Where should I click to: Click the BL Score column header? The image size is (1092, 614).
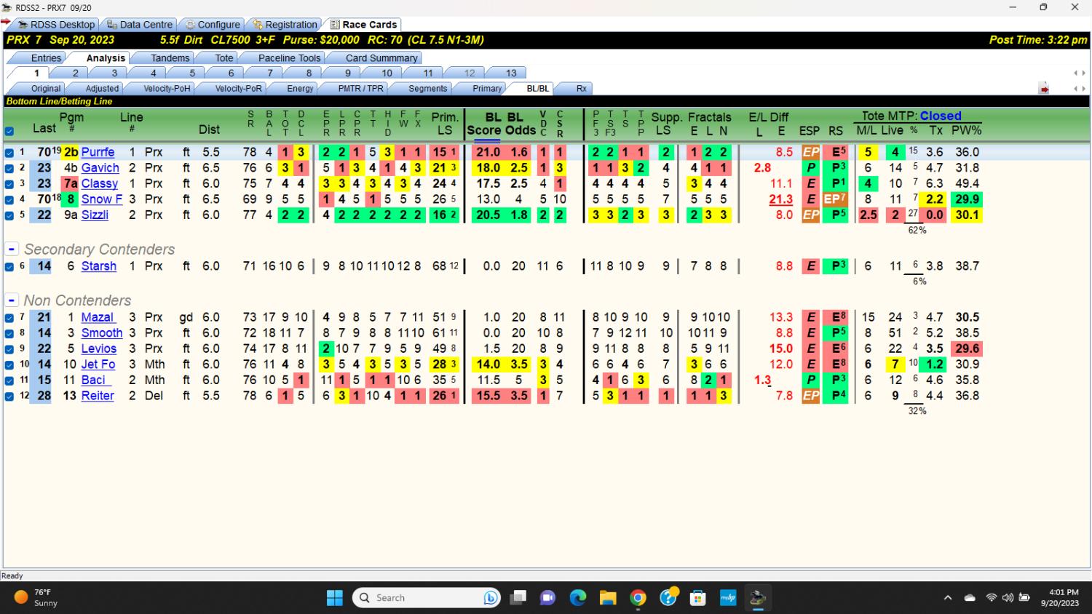pyautogui.click(x=483, y=124)
